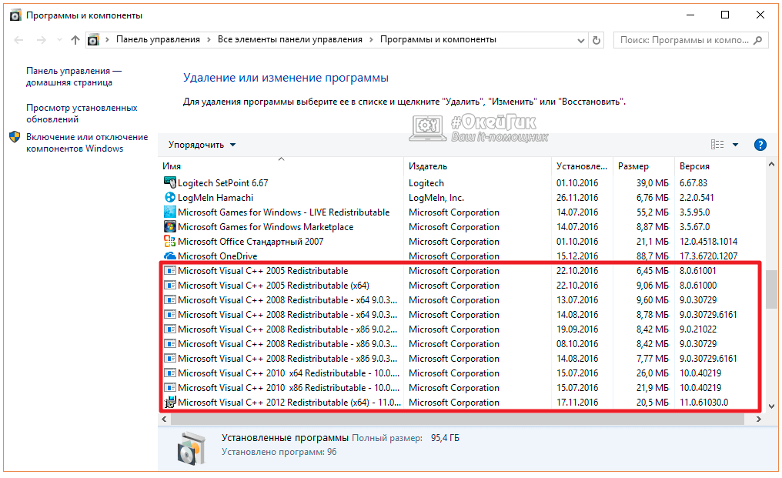
Task: Click the 8,87 МБ size cell
Action: tap(653, 227)
